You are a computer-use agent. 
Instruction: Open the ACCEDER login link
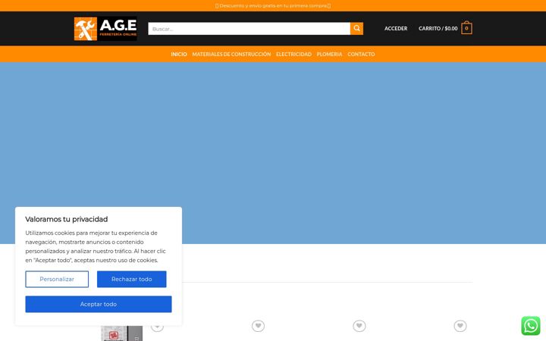396,29
